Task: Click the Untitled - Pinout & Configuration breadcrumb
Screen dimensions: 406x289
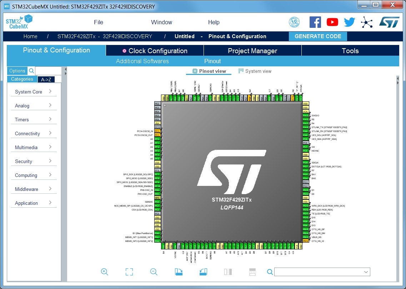Action: pyautogui.click(x=220, y=36)
